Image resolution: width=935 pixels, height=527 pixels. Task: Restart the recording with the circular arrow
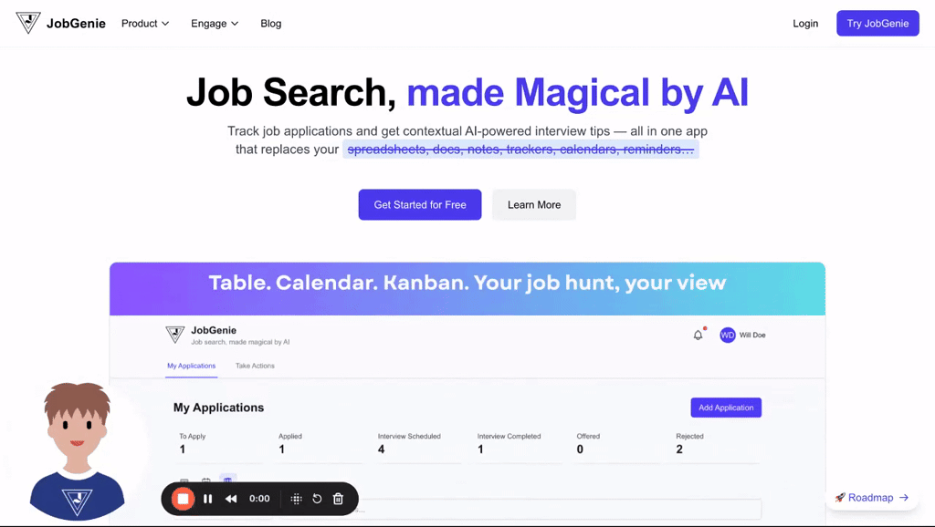pos(317,499)
